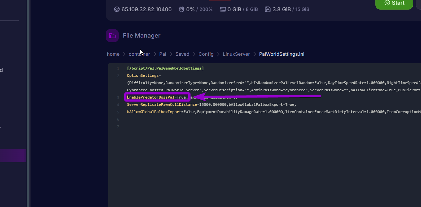Click the CPU chip usage icon
The height and width of the screenshot is (207, 421).
(x=181, y=9)
